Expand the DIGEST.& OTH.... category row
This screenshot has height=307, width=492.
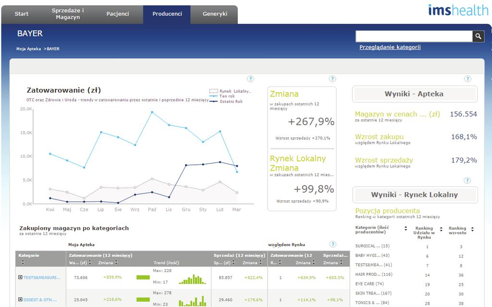pyautogui.click(x=20, y=299)
